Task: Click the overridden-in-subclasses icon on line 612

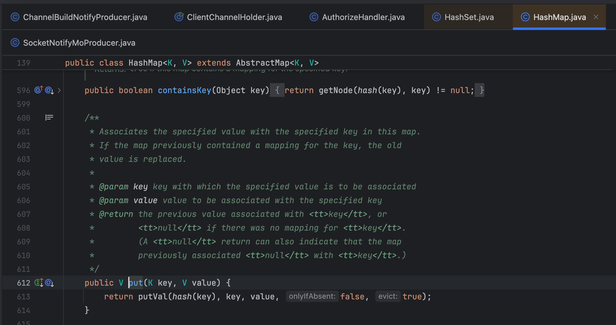Action: tap(49, 283)
